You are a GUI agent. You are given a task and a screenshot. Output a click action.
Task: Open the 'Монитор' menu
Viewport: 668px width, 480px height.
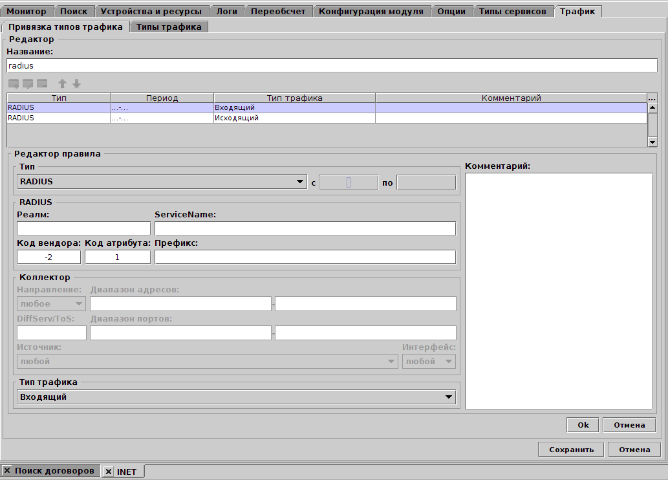point(27,10)
